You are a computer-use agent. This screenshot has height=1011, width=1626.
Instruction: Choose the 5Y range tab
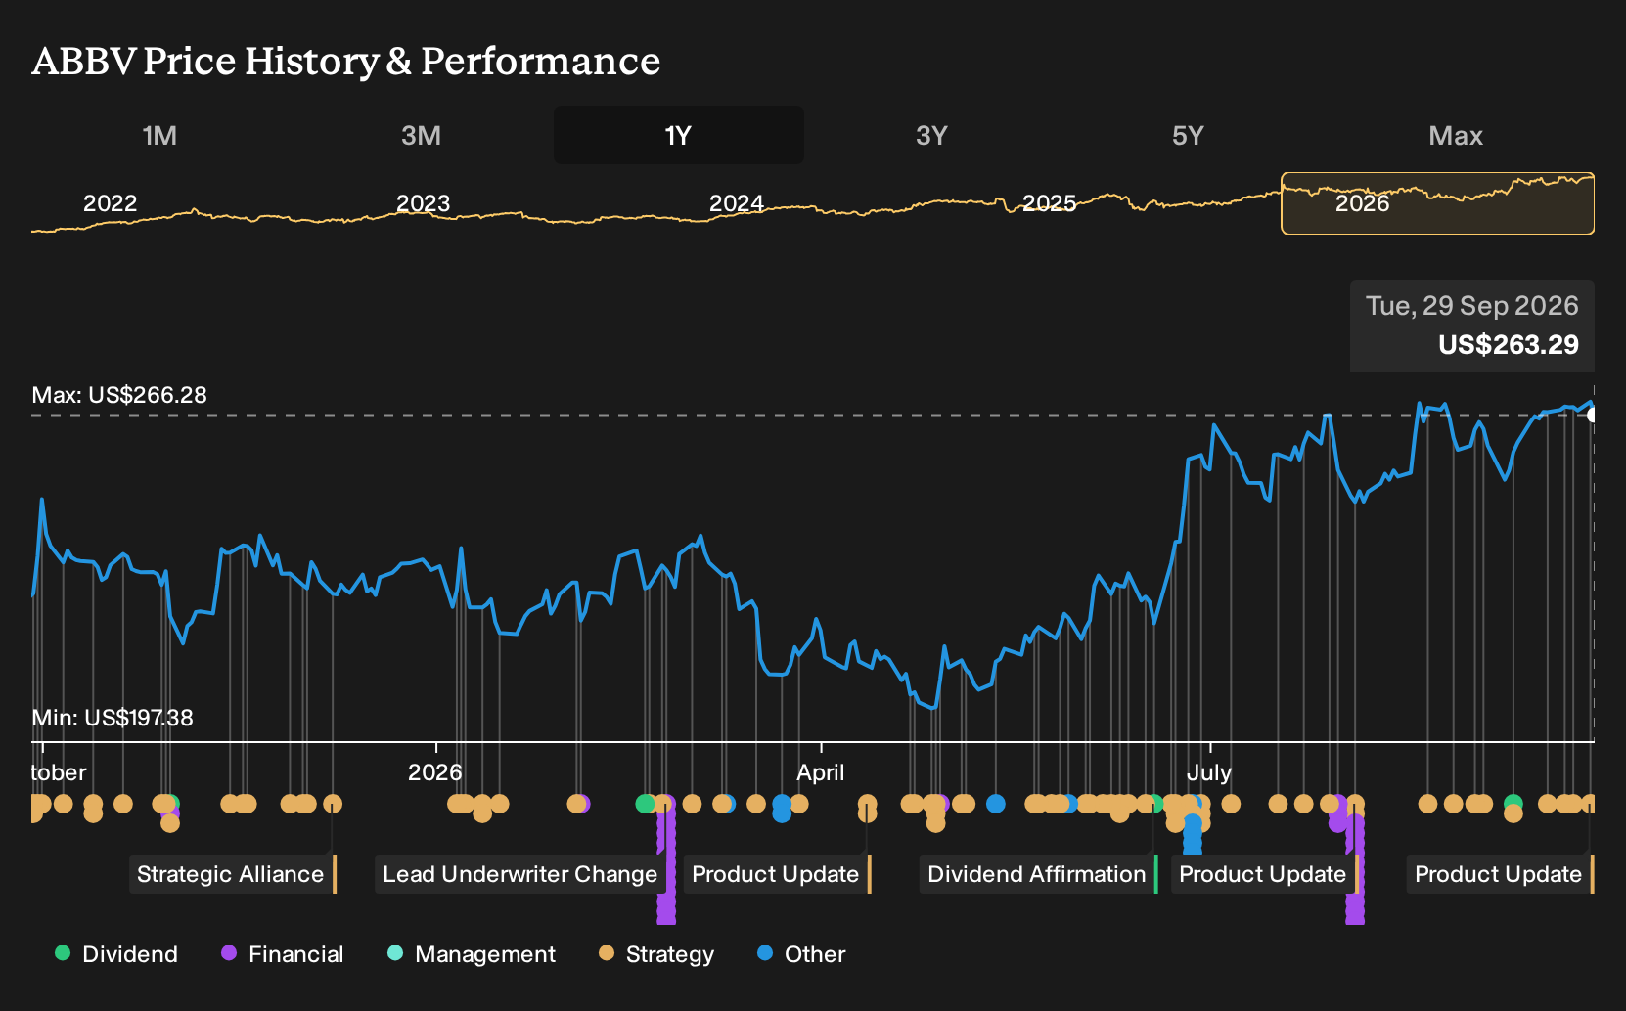tap(1188, 135)
